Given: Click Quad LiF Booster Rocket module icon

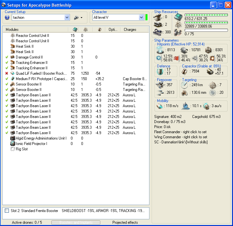Looking at the screenshot, I should 13,73.
